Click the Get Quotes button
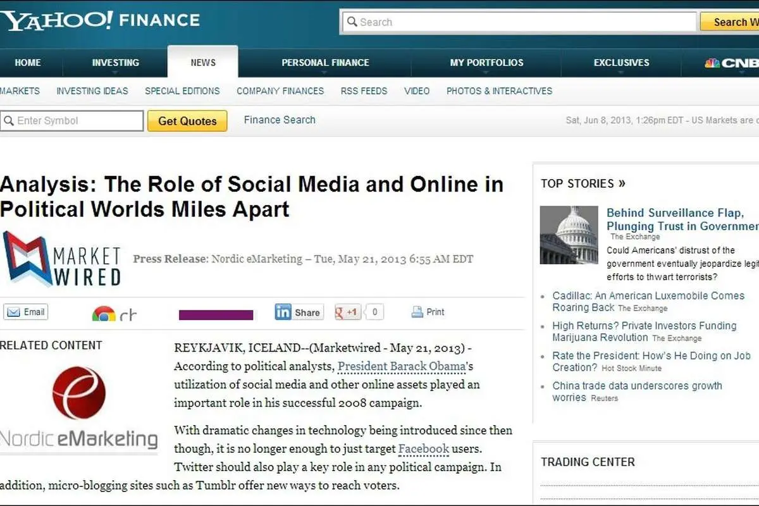This screenshot has width=759, height=506. (x=187, y=121)
